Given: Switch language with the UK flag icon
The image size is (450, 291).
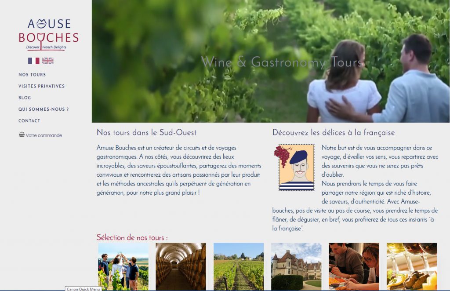Looking at the screenshot, I should 47,61.
